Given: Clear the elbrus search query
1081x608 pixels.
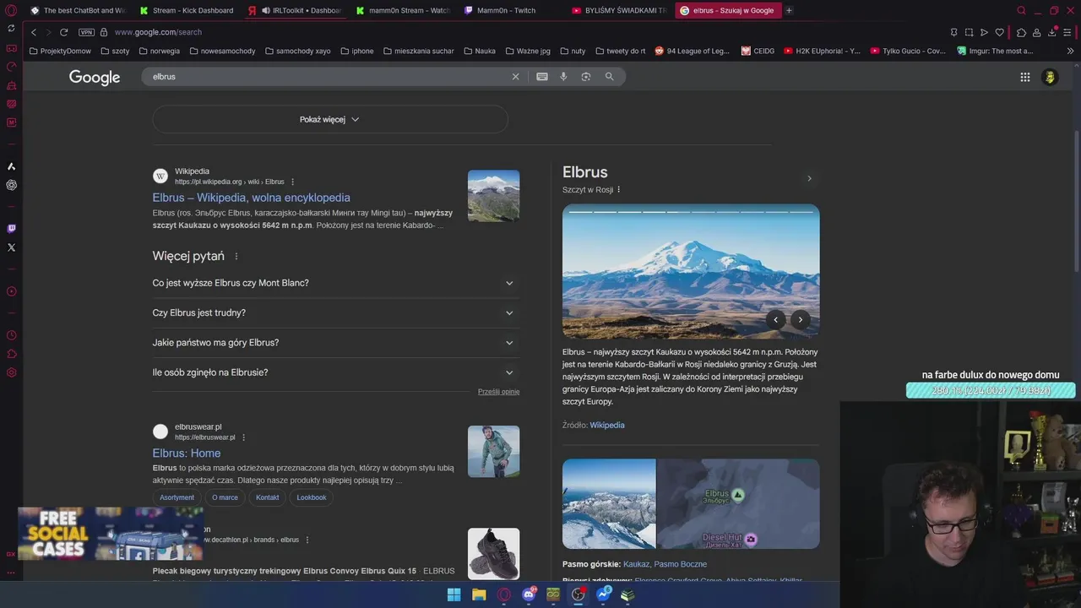Looking at the screenshot, I should coord(515,77).
